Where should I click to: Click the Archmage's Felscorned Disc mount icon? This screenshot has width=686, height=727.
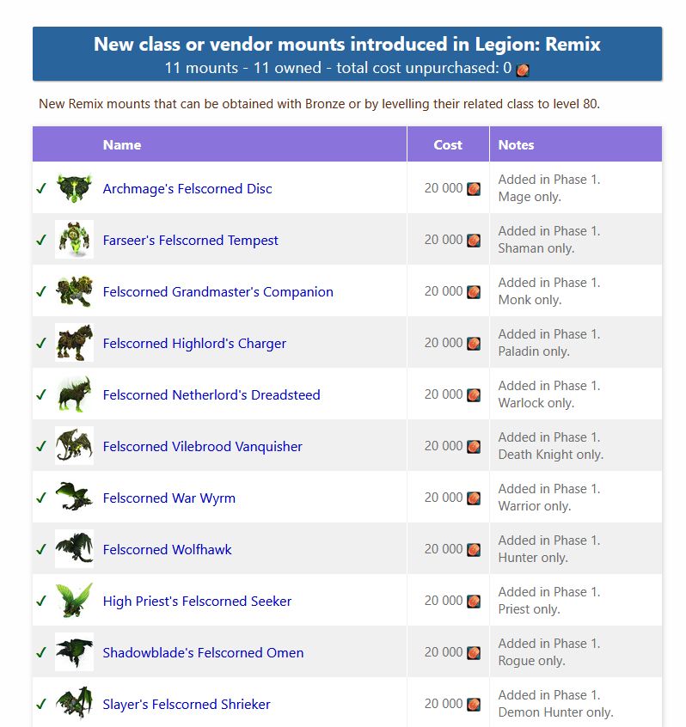[74, 188]
